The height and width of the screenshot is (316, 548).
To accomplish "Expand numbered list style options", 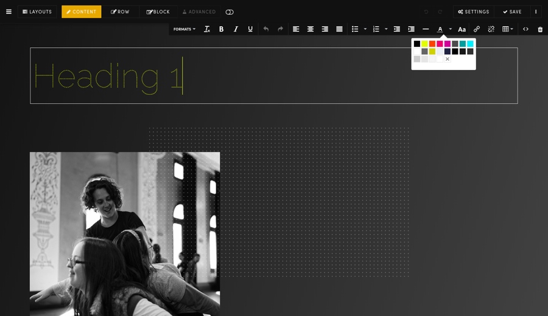I will point(386,29).
